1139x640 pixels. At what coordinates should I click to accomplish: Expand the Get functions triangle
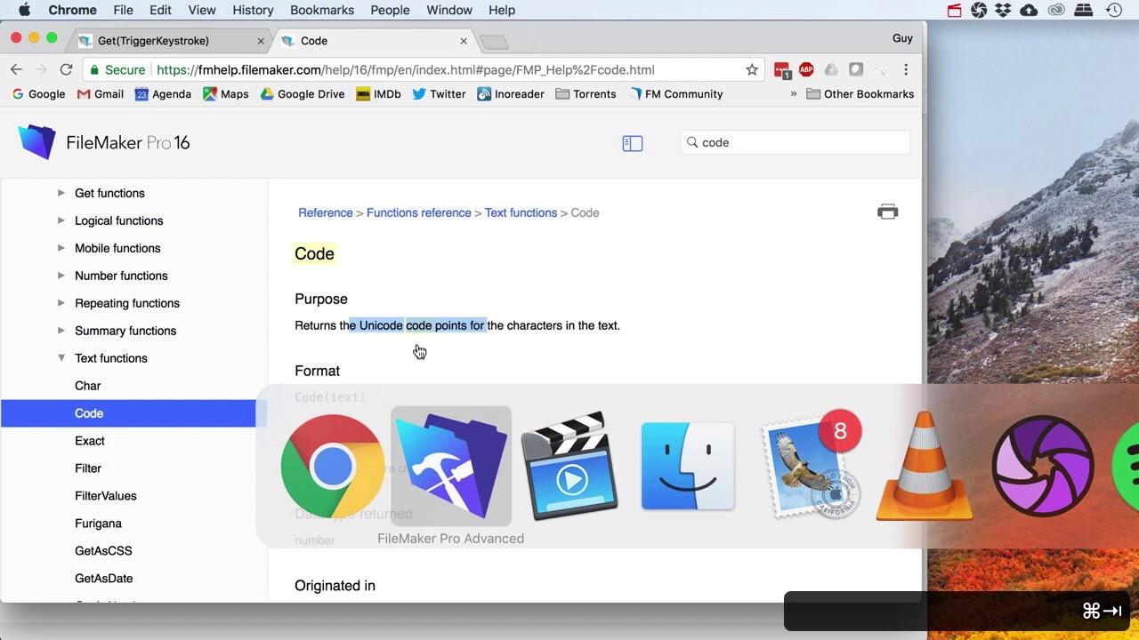click(61, 193)
